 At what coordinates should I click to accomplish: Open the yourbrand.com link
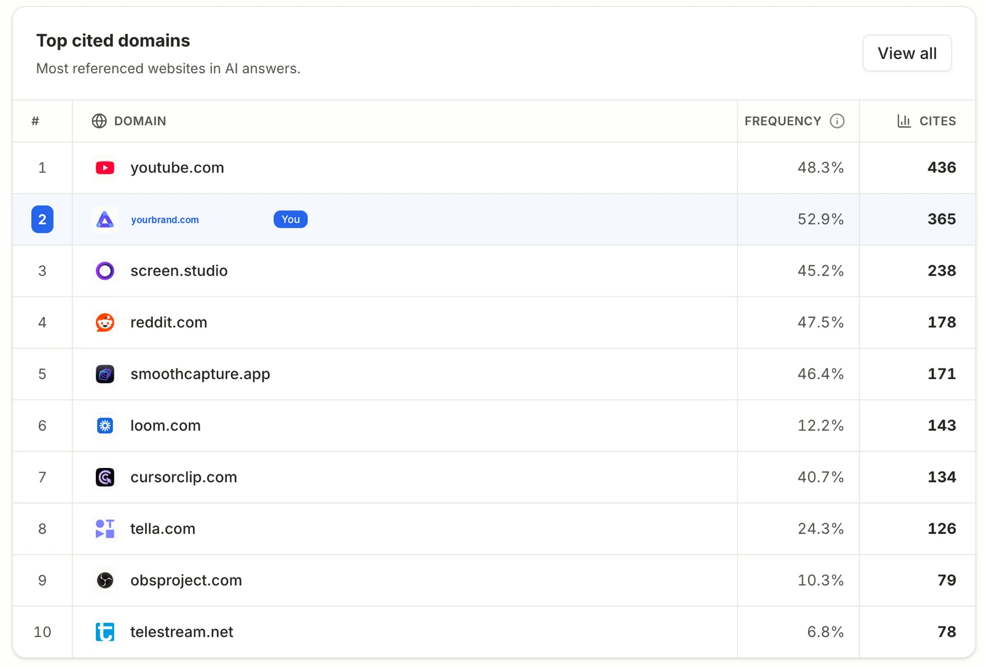click(x=165, y=220)
